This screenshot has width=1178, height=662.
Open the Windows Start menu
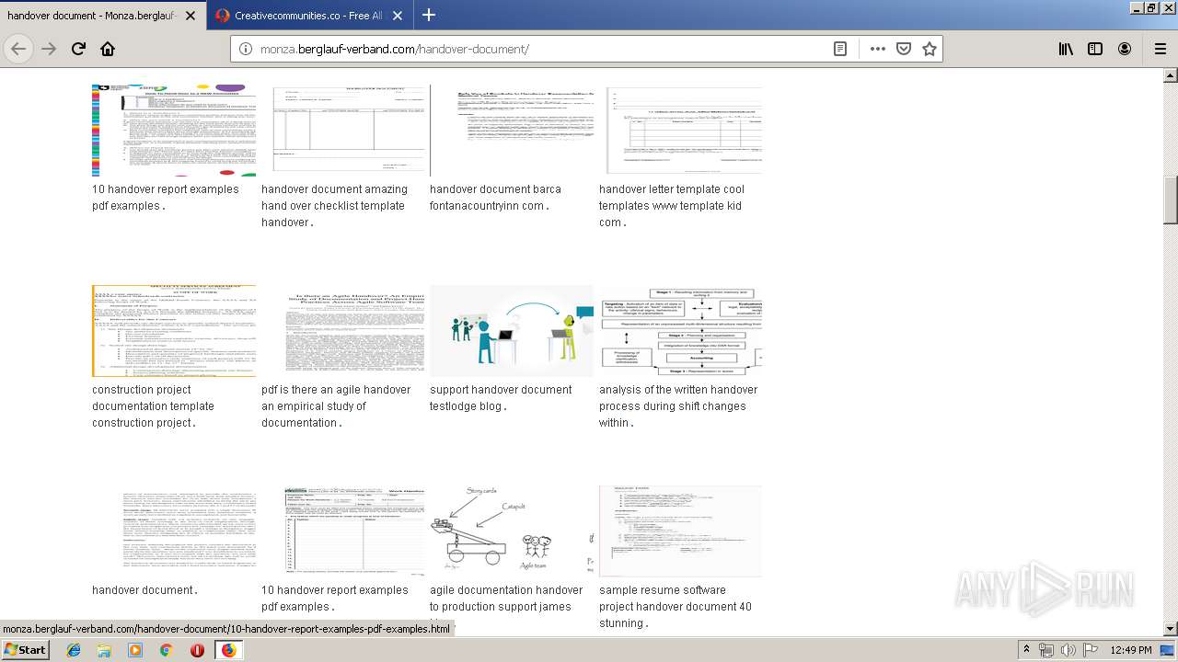25,650
